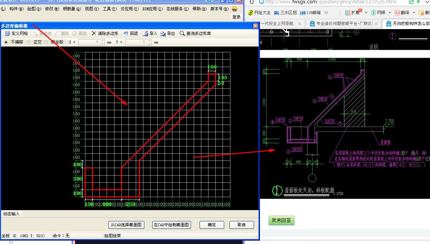Click the 定义网格 grid icon

click(x=8, y=34)
